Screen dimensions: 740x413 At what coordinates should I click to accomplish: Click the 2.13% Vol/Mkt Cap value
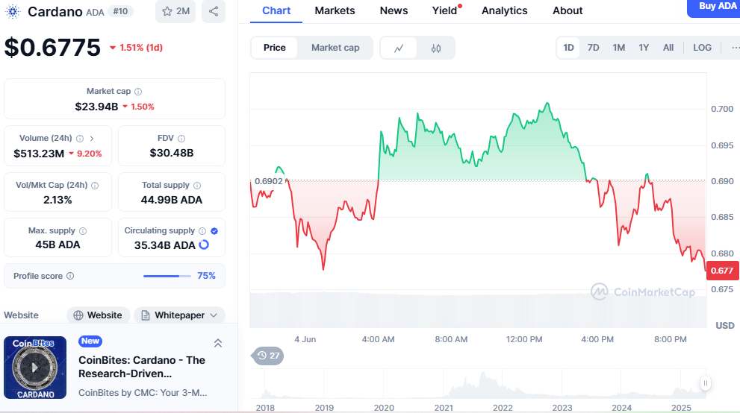tap(57, 200)
